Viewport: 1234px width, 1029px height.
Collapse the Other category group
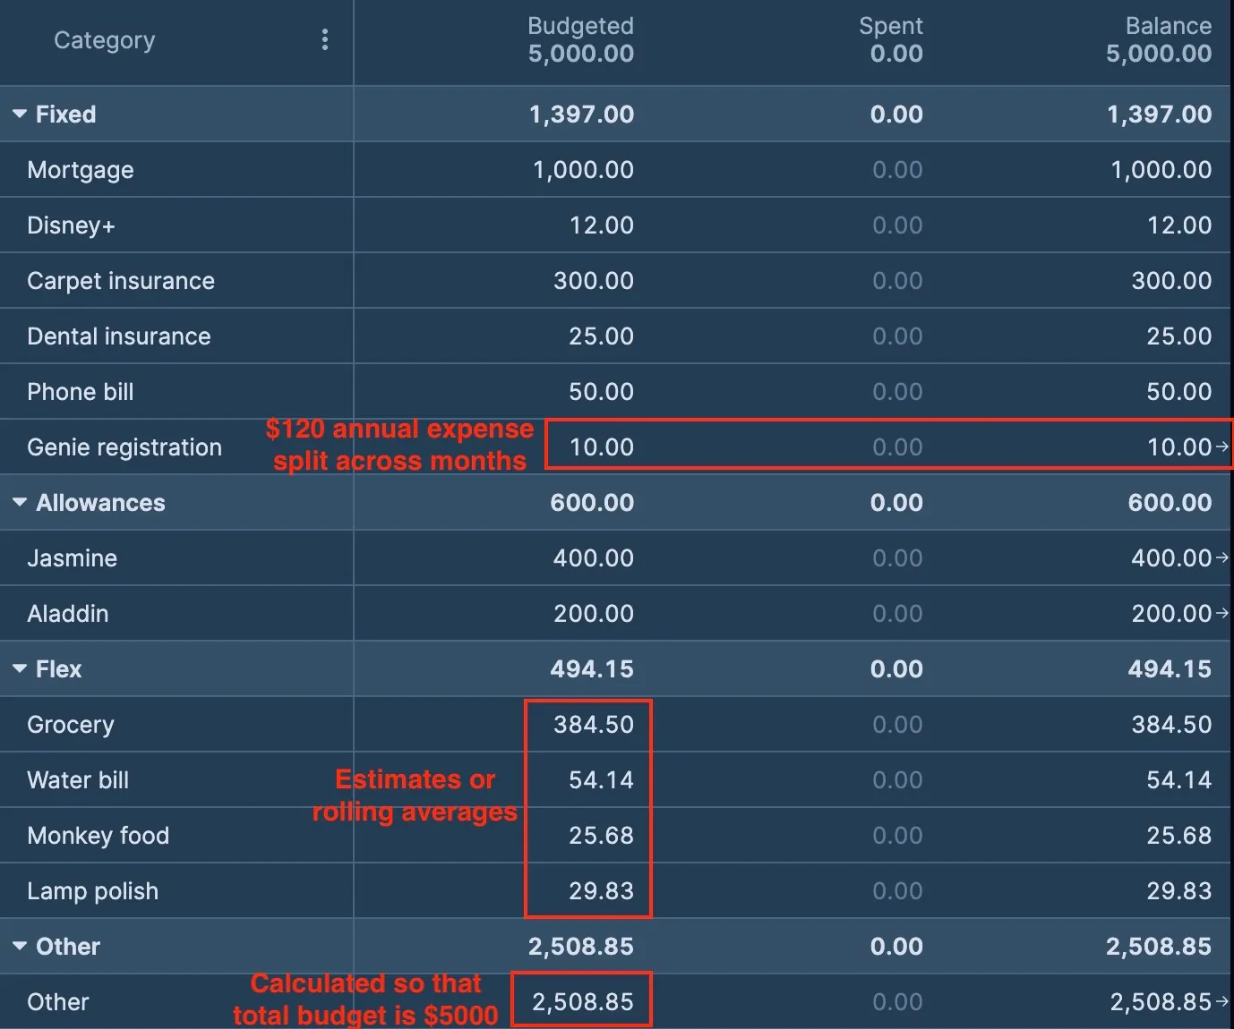(x=18, y=946)
